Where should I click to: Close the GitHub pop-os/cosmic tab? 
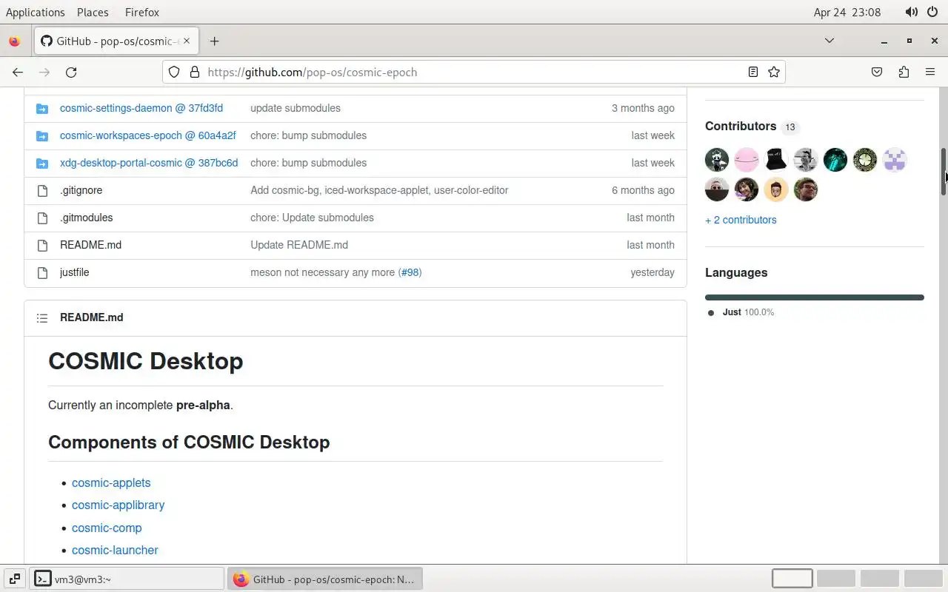187,41
